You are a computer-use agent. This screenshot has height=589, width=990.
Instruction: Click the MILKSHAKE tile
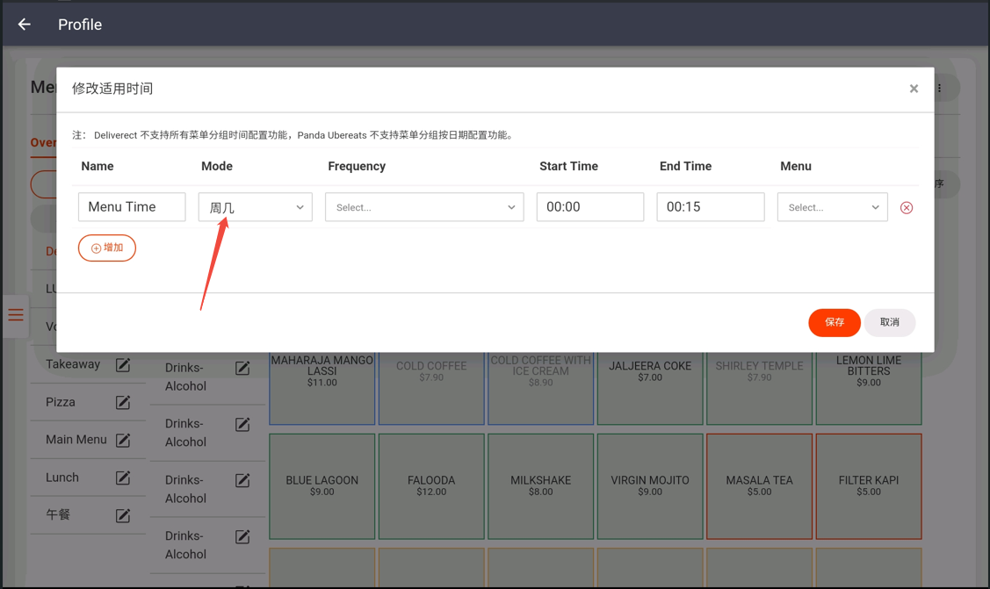(x=540, y=486)
